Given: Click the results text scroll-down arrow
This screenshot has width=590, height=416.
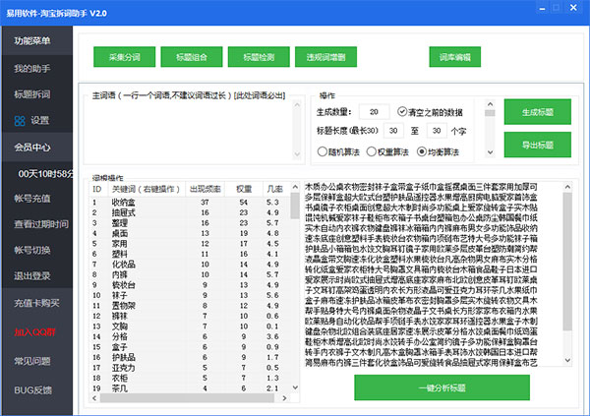Looking at the screenshot, I should click(x=567, y=361).
